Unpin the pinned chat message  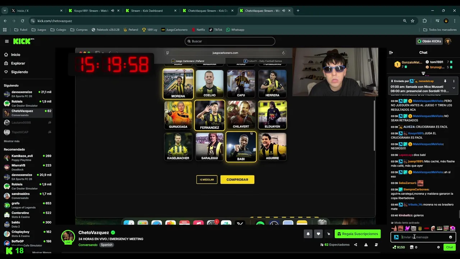pos(445,81)
